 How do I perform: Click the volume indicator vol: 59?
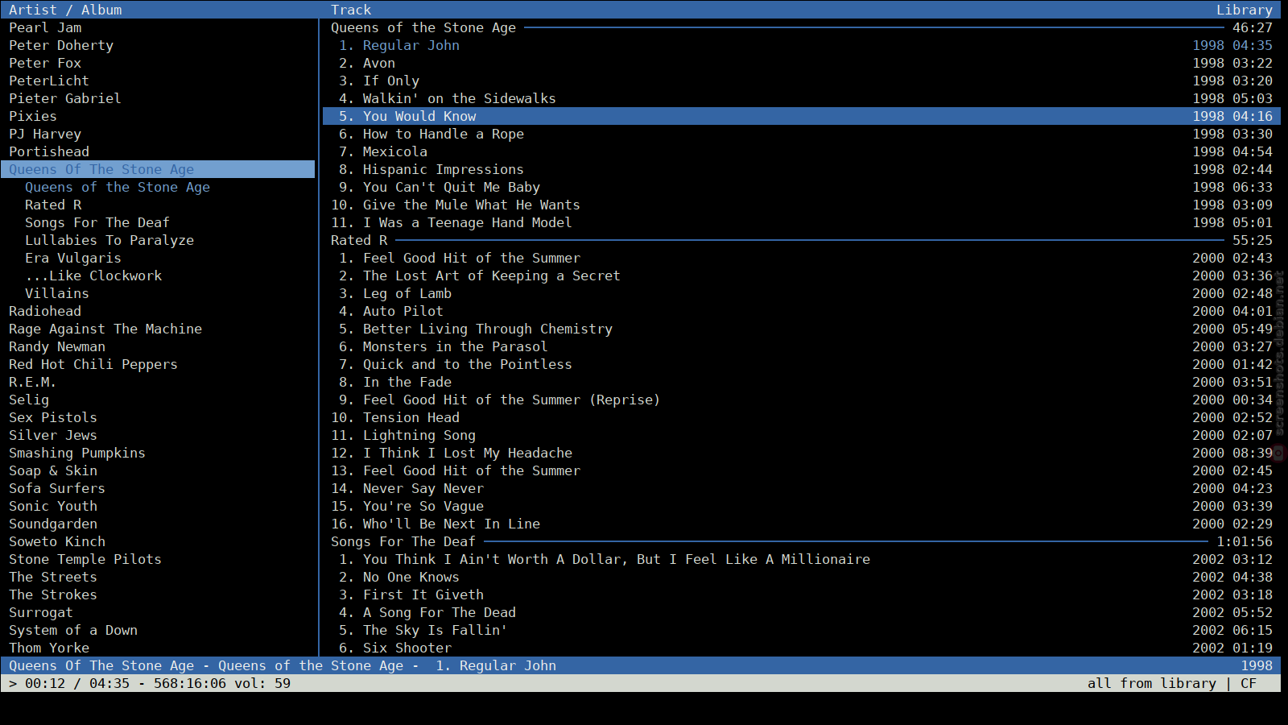(262, 683)
